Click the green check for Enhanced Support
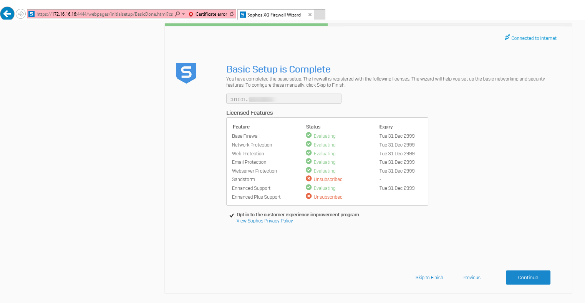 (308, 187)
